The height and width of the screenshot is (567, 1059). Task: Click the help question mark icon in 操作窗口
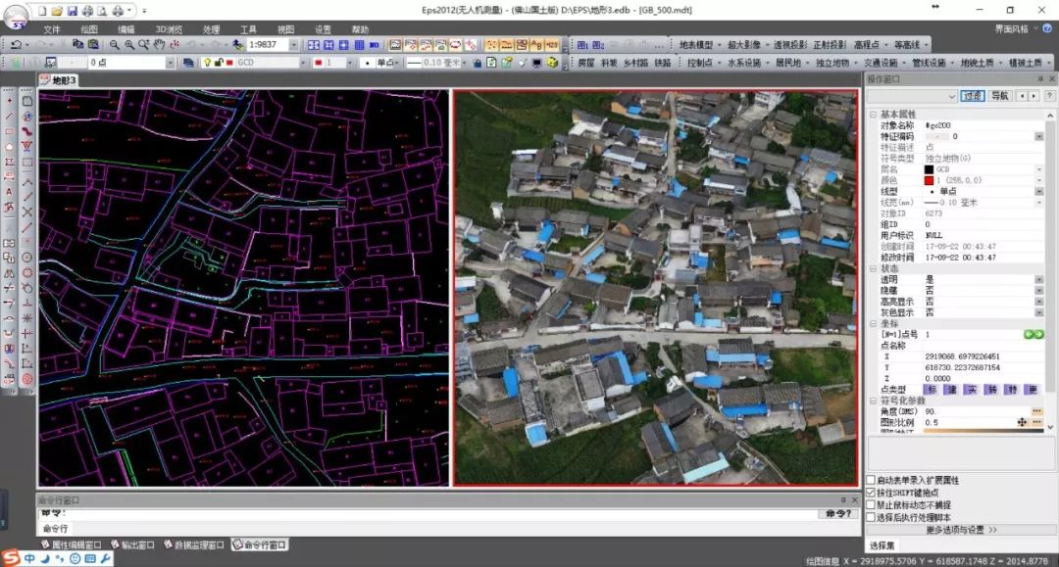[1049, 96]
